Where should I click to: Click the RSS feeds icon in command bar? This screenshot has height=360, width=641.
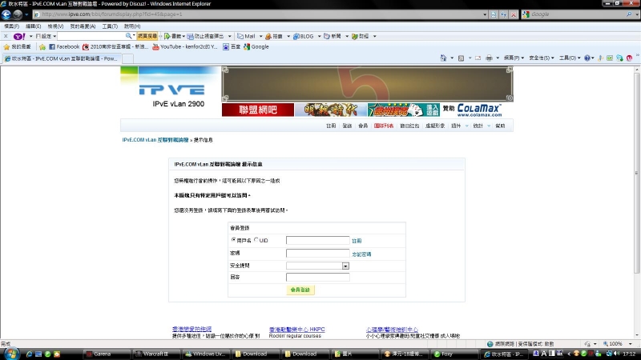[462, 58]
